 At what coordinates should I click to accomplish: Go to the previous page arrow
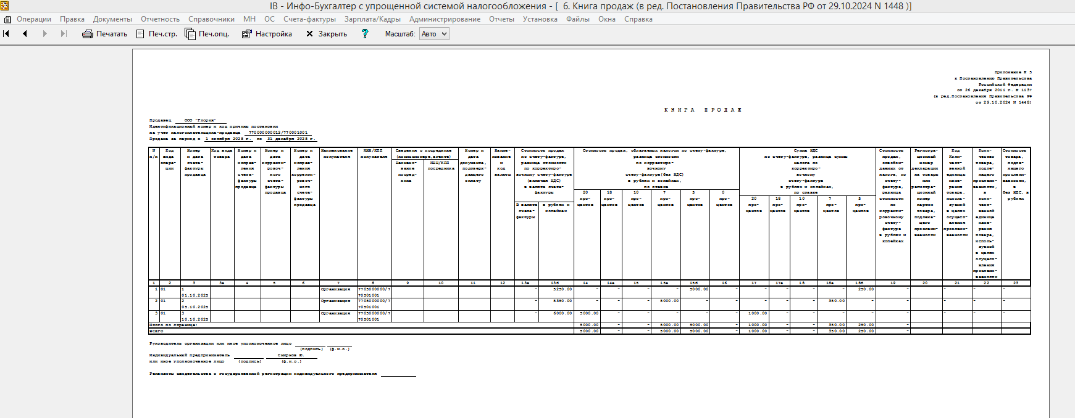[x=25, y=34]
